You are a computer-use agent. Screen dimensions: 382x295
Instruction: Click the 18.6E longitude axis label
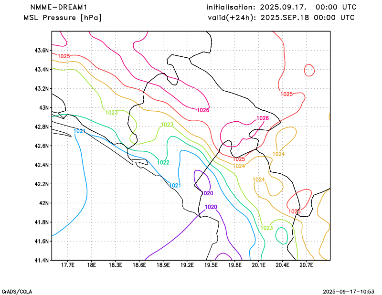pyautogui.click(x=139, y=265)
